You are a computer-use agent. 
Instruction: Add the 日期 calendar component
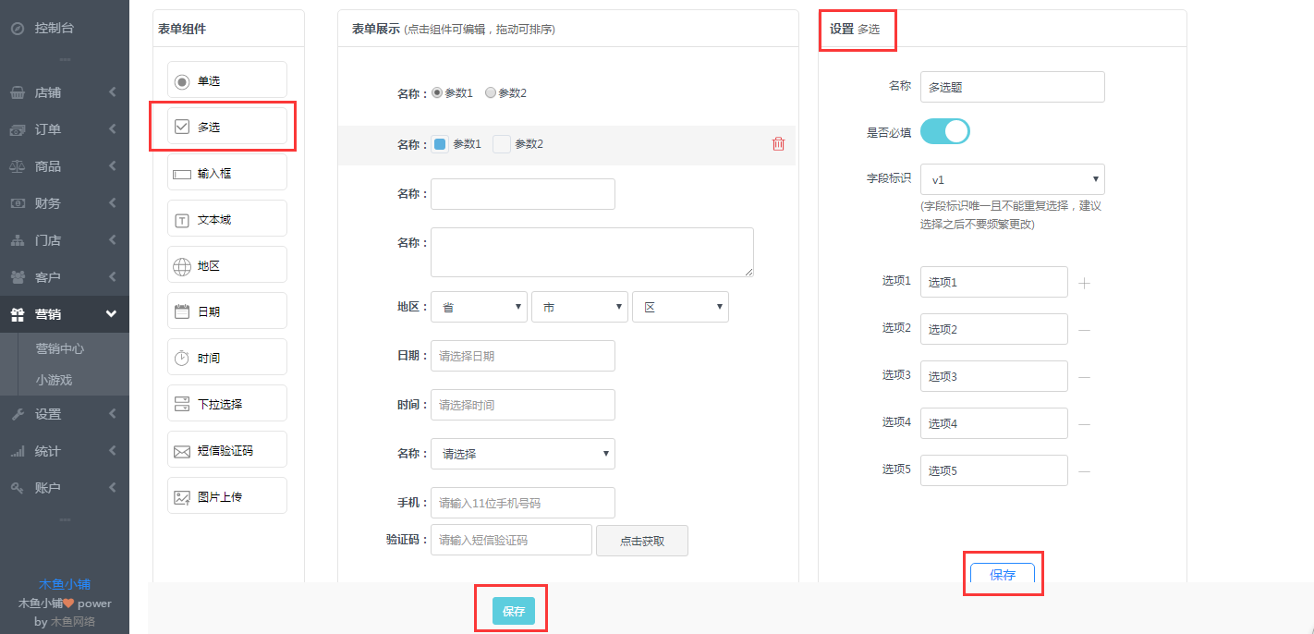pos(226,311)
